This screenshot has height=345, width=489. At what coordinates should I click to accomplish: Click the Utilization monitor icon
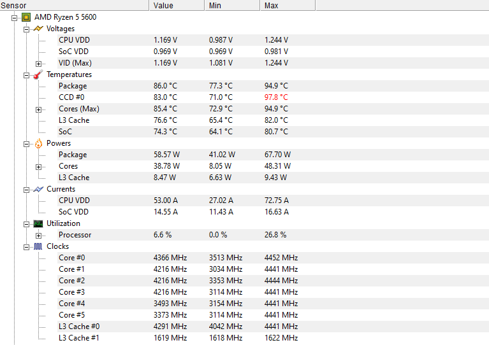(x=38, y=223)
